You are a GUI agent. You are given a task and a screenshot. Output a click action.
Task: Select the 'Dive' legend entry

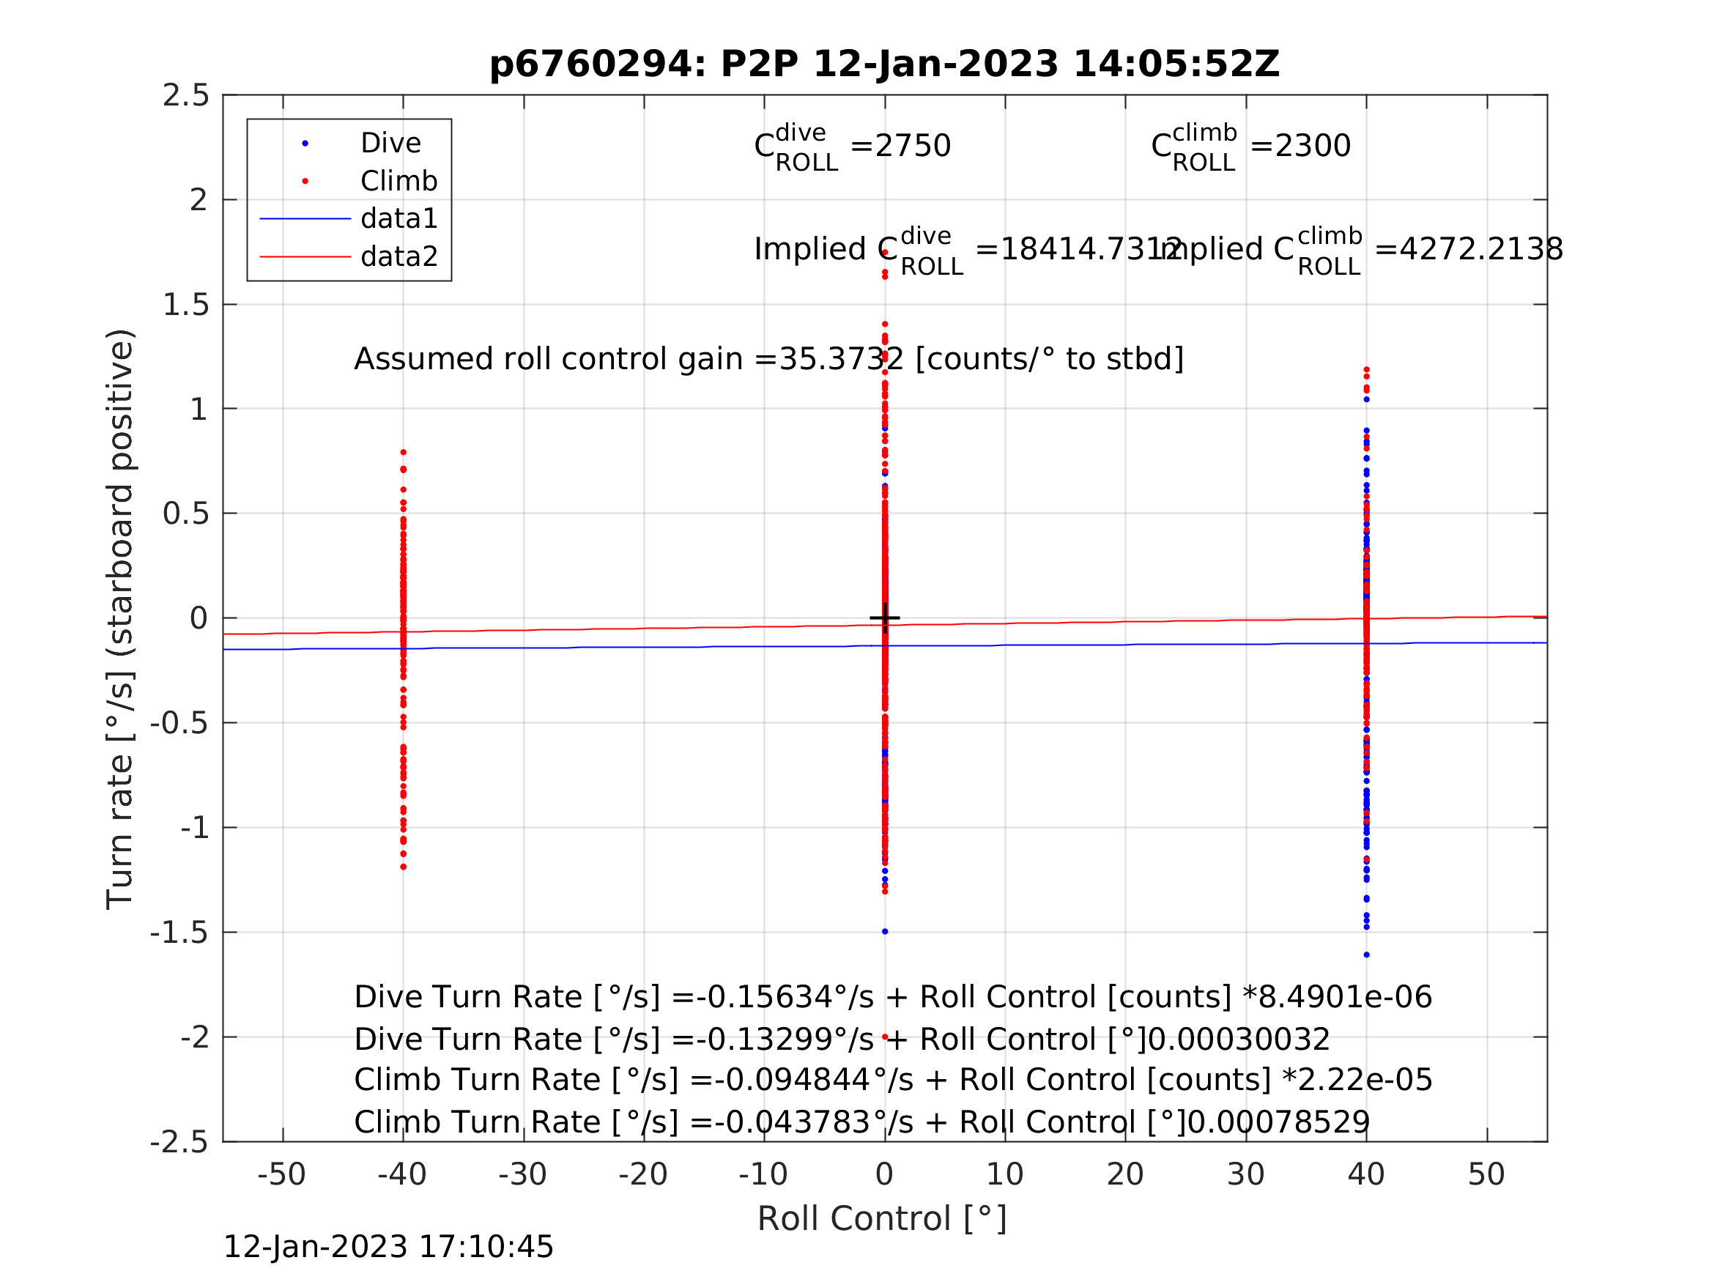(x=390, y=143)
